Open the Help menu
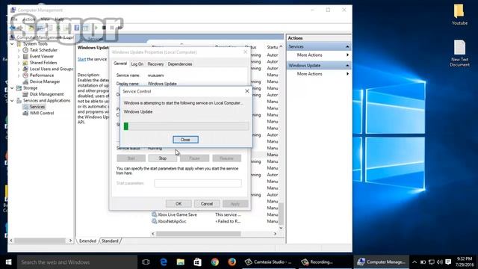This screenshot has width=478, height=269. pyautogui.click(x=59, y=19)
